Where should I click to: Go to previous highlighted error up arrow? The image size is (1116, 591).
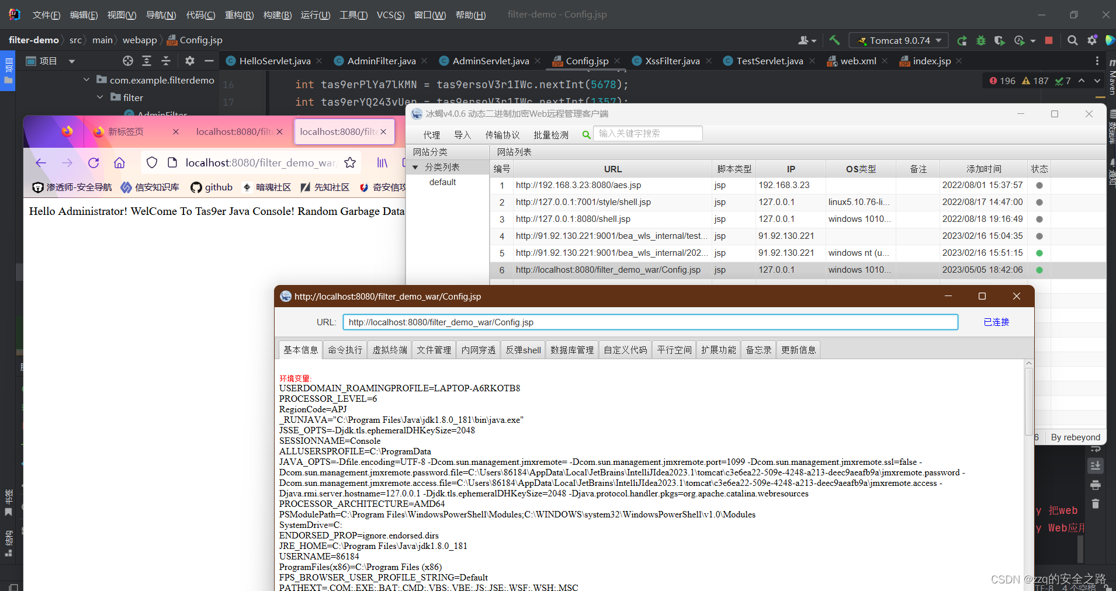[1082, 81]
